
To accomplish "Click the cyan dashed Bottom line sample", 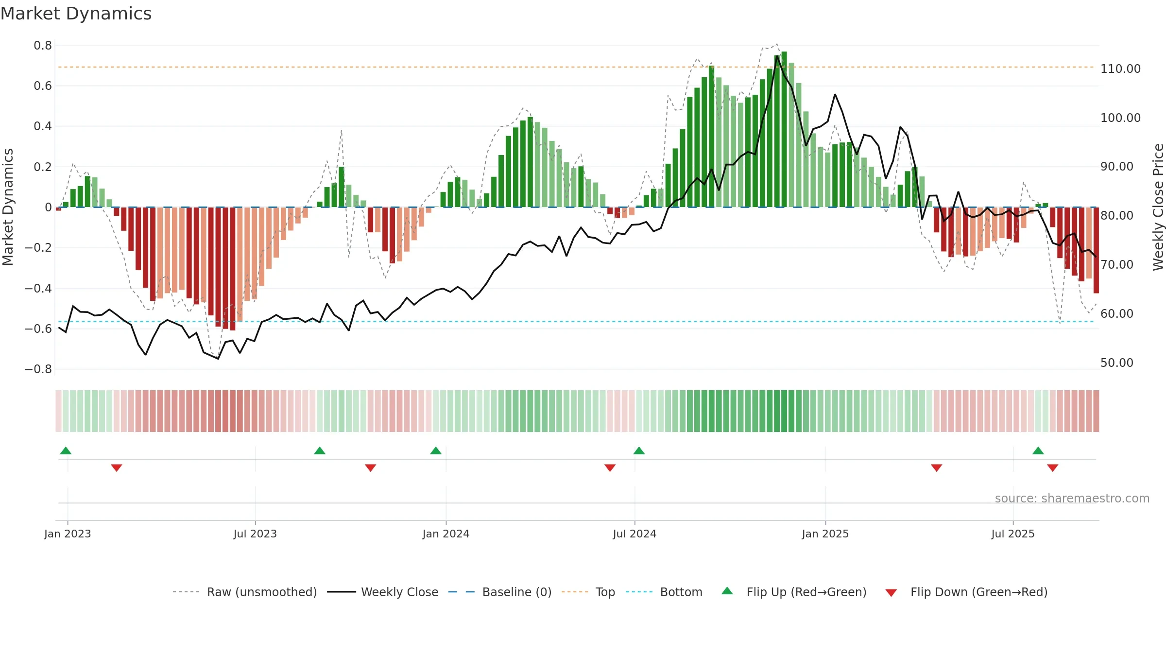I will (x=639, y=592).
